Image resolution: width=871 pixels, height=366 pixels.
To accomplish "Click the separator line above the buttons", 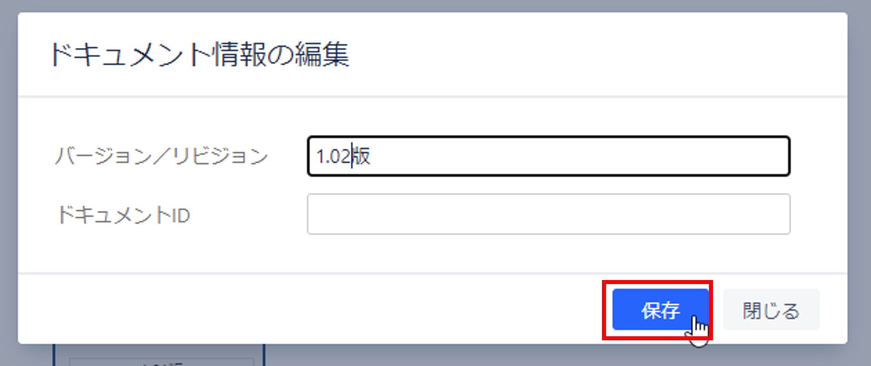I will 433,273.
